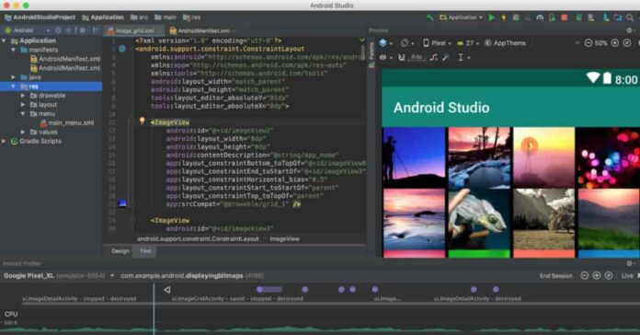Screen dimensions: 640x335
Task: Run the app with the green play icon
Action: tap(492, 17)
